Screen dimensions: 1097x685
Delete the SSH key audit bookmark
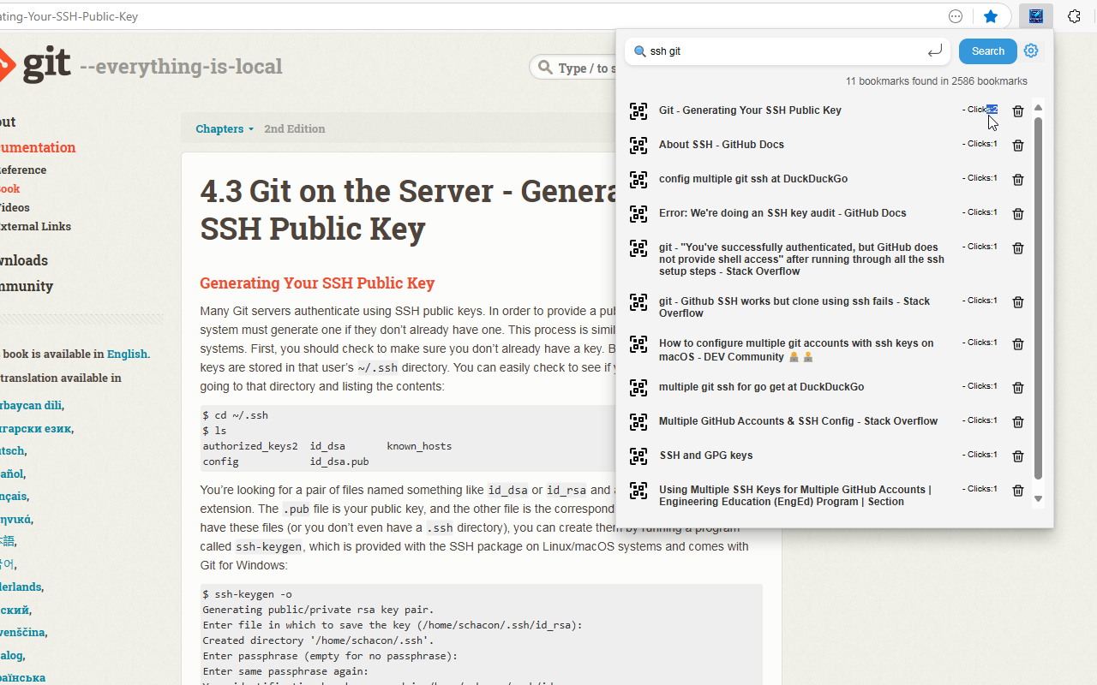coord(1018,214)
